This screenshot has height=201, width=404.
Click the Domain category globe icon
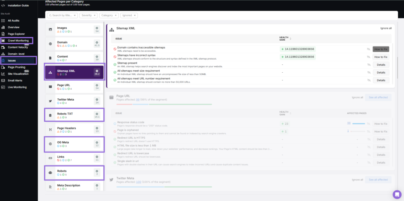click(50, 44)
